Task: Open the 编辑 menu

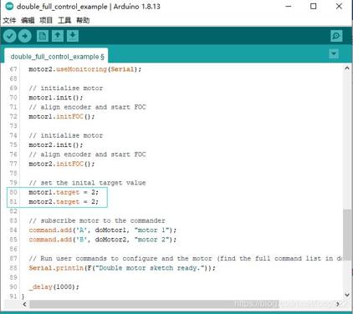Action: 28,20
